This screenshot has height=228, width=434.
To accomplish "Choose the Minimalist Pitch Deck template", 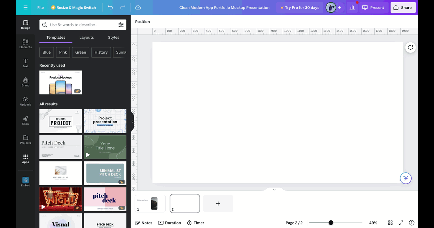I will pyautogui.click(x=105, y=173).
